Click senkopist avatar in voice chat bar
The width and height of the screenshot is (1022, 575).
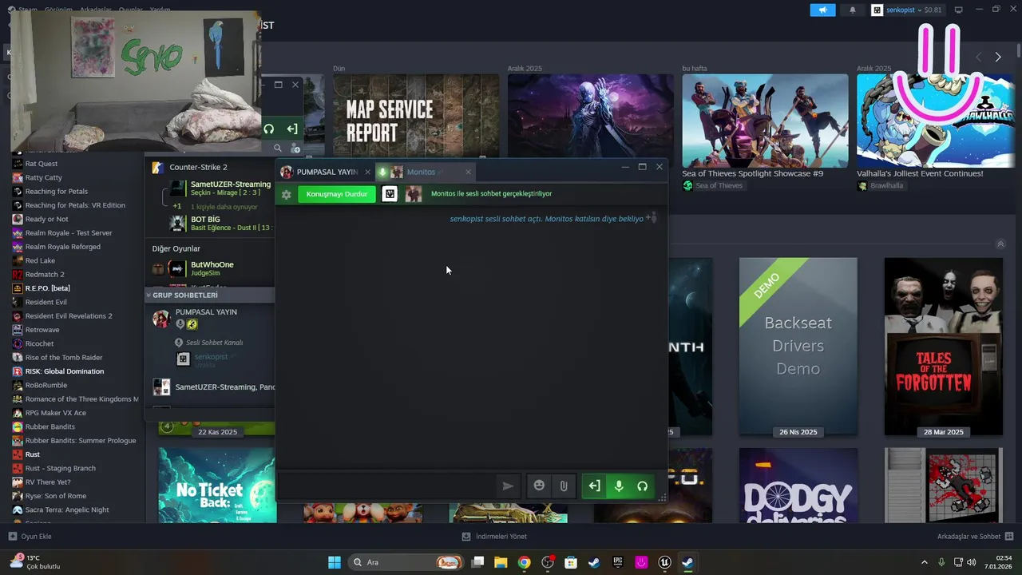(x=390, y=194)
